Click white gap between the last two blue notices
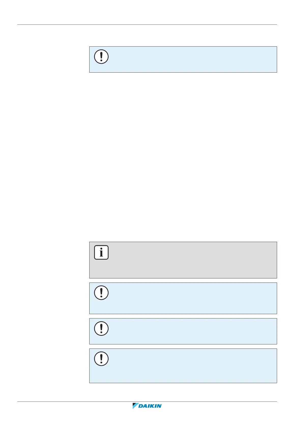The height and width of the screenshot is (429, 303). 183,346
